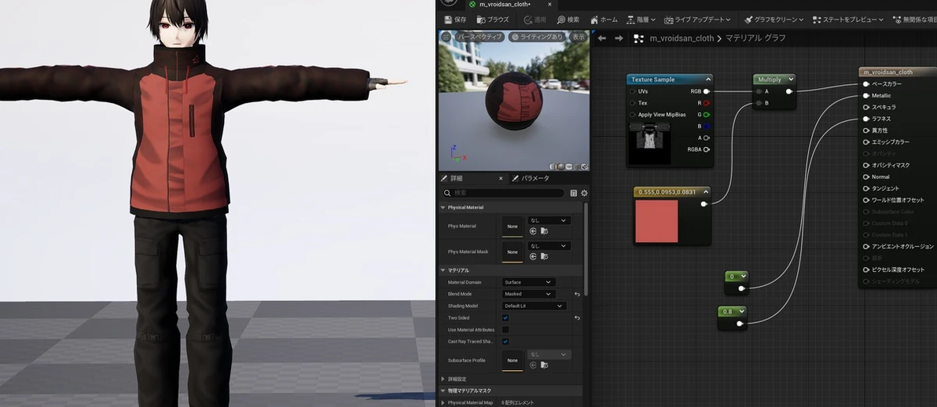Screen dimensions: 937x407
Task: Open the Blend Mode dropdown set to Masked
Action: (528, 294)
